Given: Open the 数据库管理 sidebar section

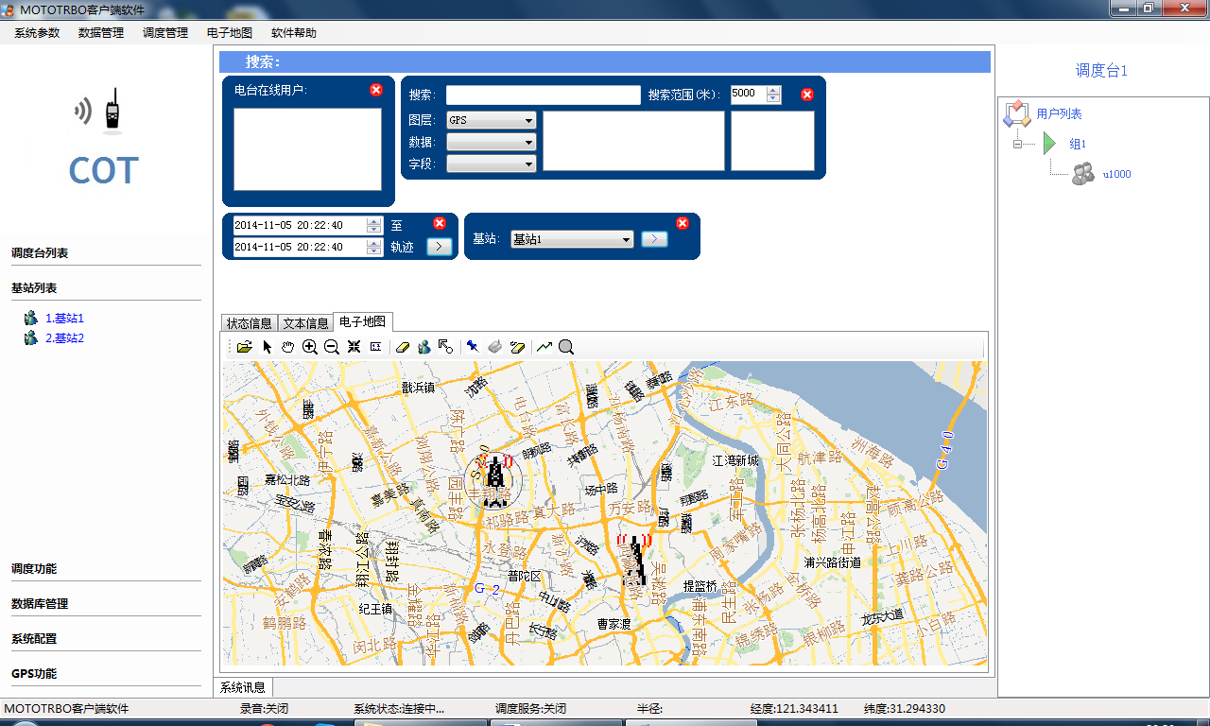Looking at the screenshot, I should click(40, 604).
